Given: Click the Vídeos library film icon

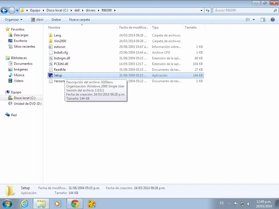Looking at the screenshot, I should (x=10, y=81).
